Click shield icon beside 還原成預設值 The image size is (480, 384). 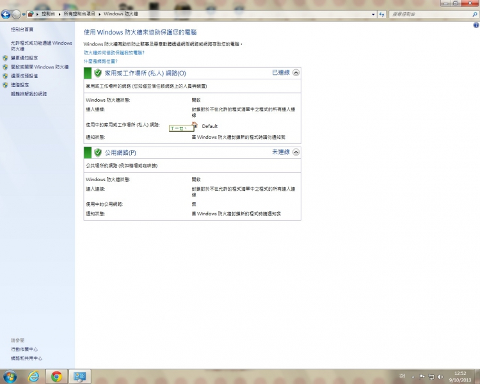[x=5, y=76]
